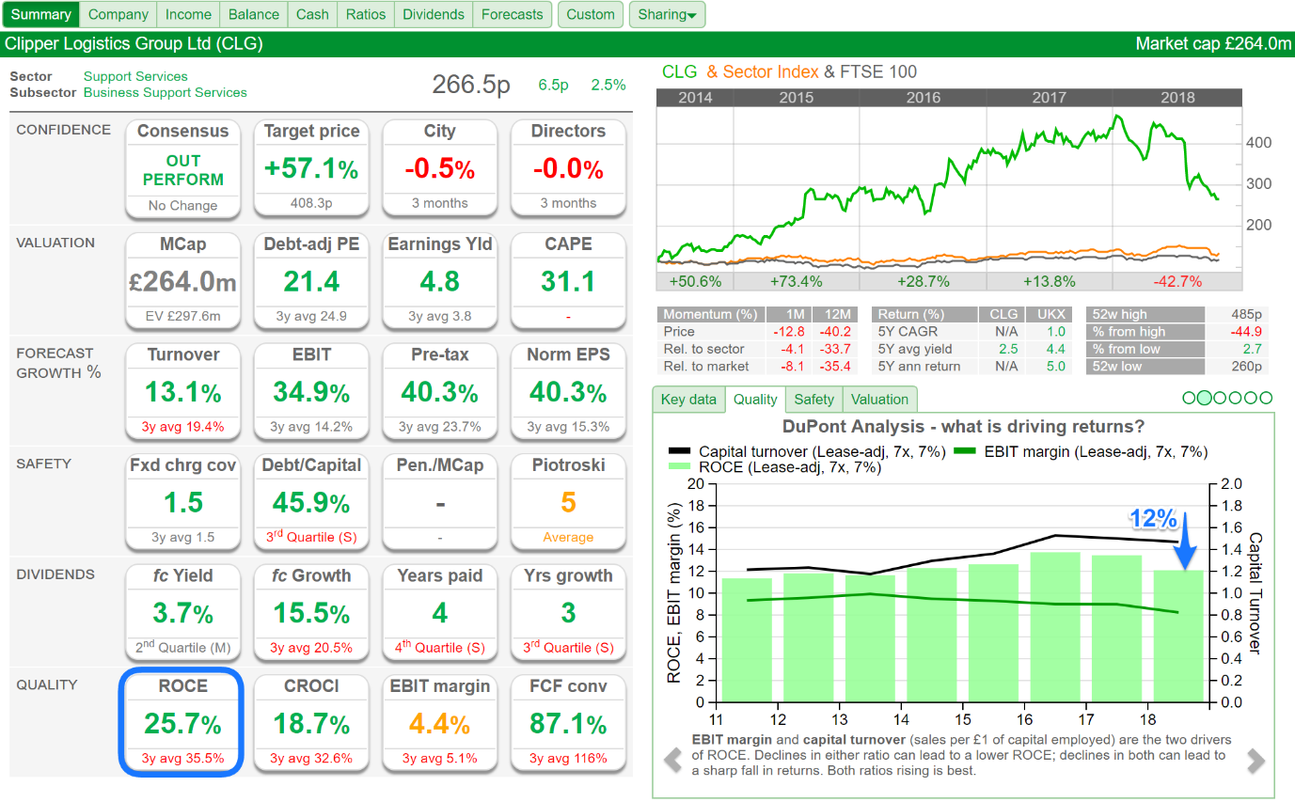Image resolution: width=1295 pixels, height=802 pixels.
Task: Click the Pre-tax forecast growth card
Action: (439, 391)
